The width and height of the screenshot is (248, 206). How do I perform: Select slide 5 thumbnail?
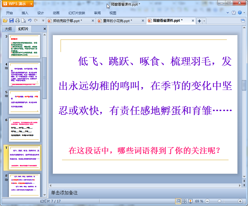tap(24, 102)
